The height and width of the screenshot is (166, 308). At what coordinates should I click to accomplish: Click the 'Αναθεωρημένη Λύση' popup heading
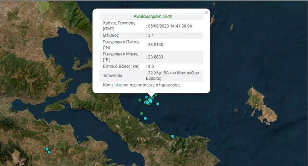(x=151, y=17)
